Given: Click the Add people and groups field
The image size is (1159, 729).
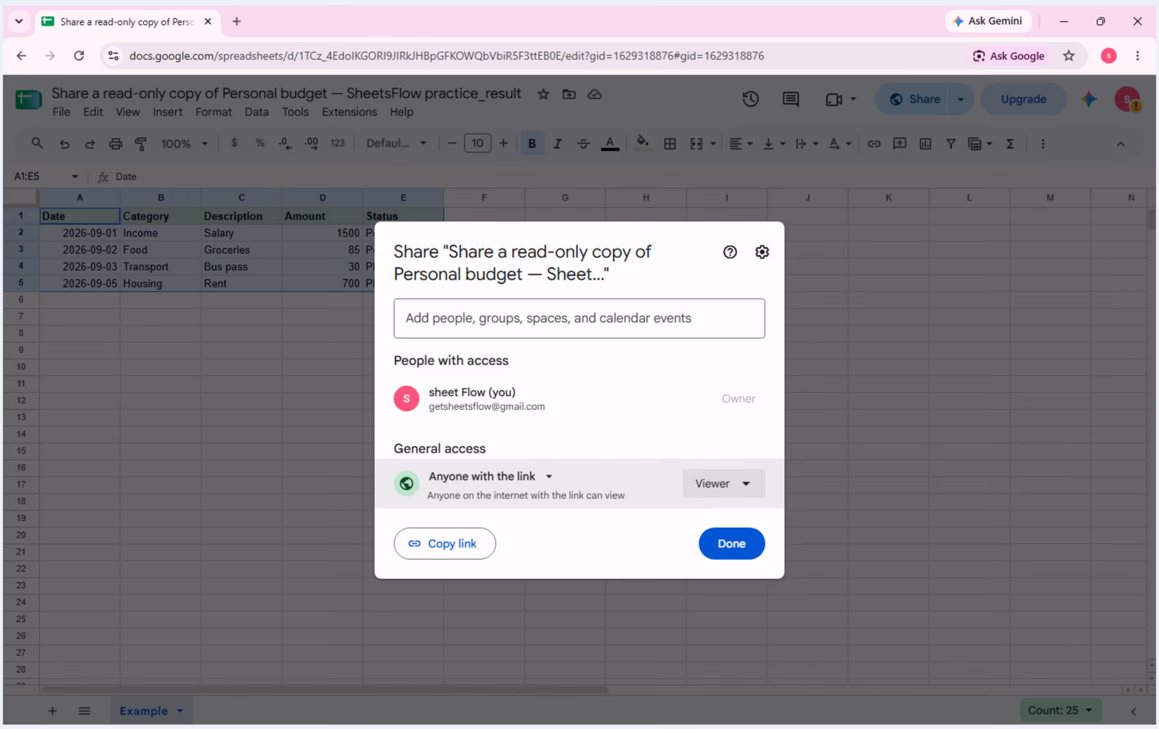Looking at the screenshot, I should 579,318.
